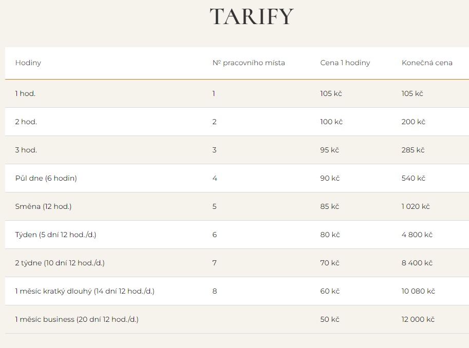Viewport: 469px width, 348px height.
Task: Click the '3 hod.' row label
Action: pos(26,150)
